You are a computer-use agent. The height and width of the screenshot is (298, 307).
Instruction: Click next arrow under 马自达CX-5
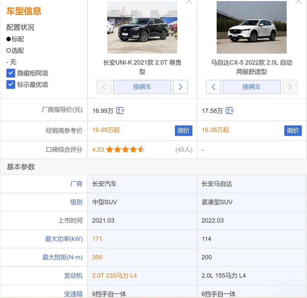[x=290, y=87]
